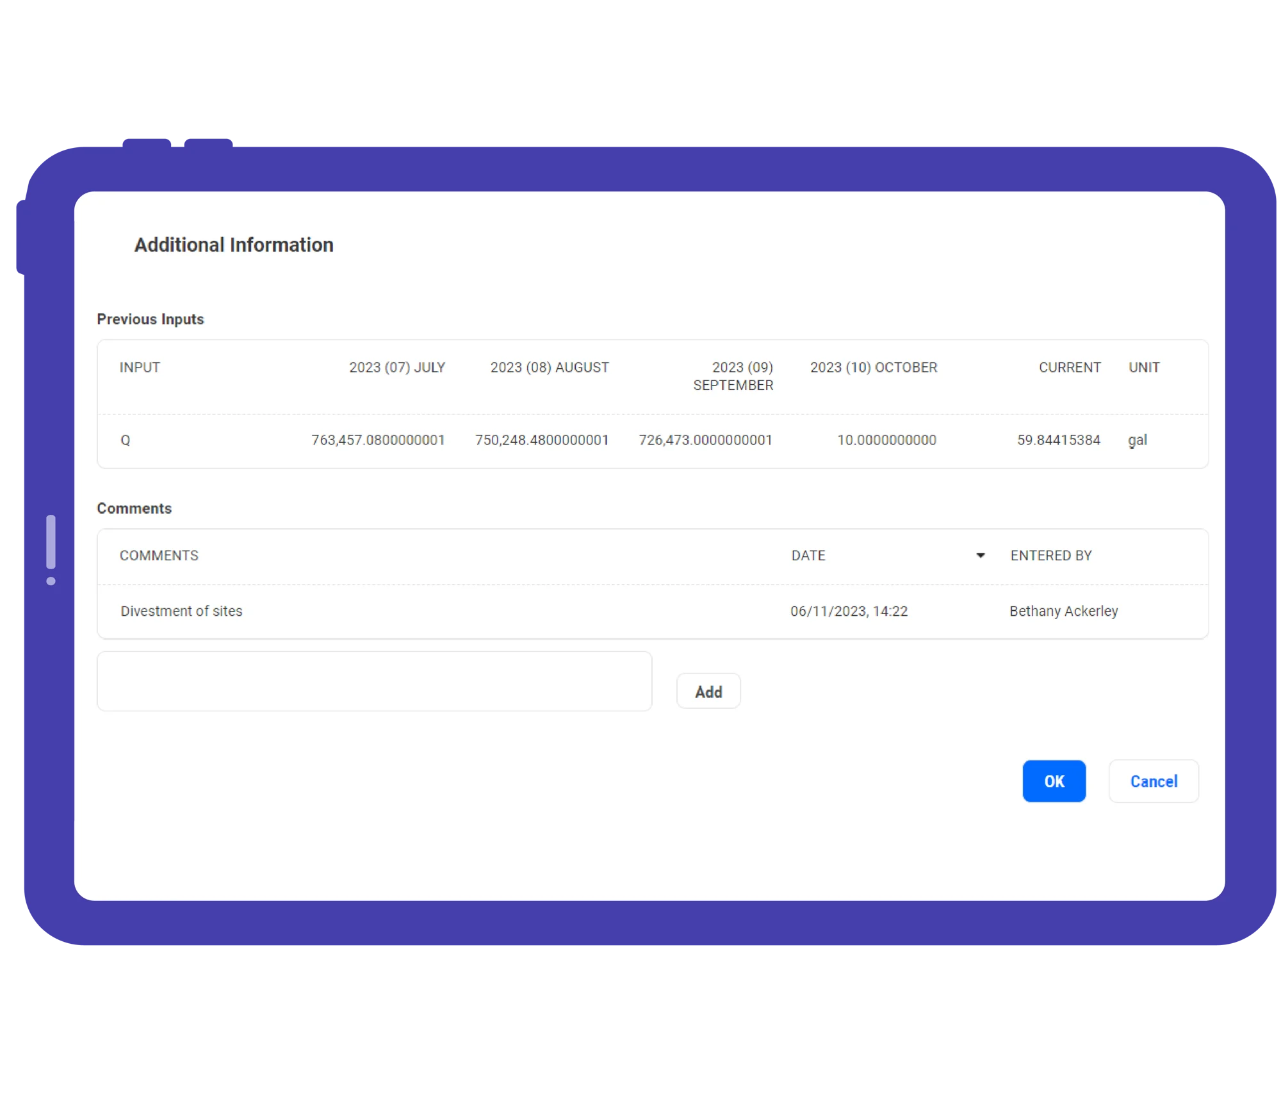Click the CURRENT column header
Image resolution: width=1281 pixels, height=1093 pixels.
click(x=1070, y=368)
